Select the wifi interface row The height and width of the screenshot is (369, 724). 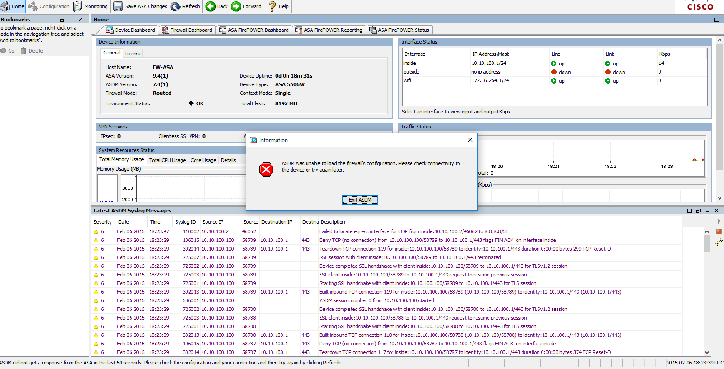click(x=555, y=81)
